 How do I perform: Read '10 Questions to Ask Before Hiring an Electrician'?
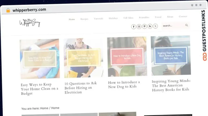[81, 88]
